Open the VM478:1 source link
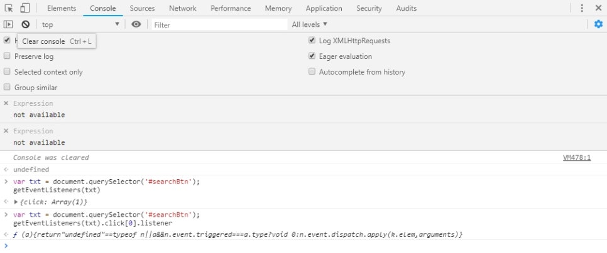The height and width of the screenshot is (253, 607). point(577,157)
